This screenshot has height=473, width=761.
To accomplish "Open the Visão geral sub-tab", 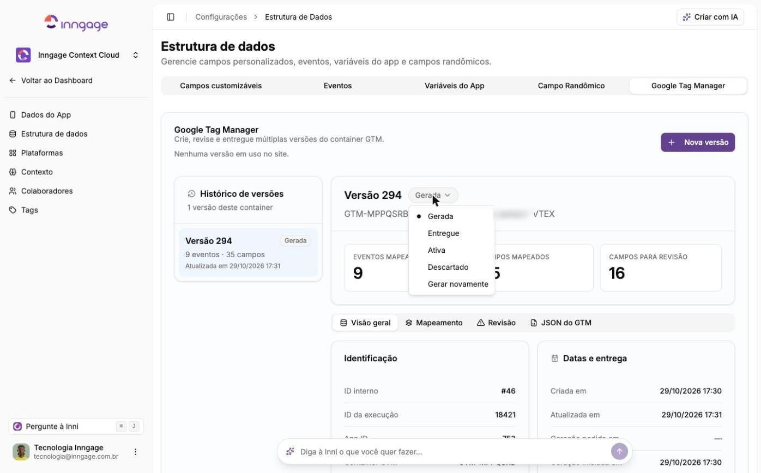I will click(365, 323).
